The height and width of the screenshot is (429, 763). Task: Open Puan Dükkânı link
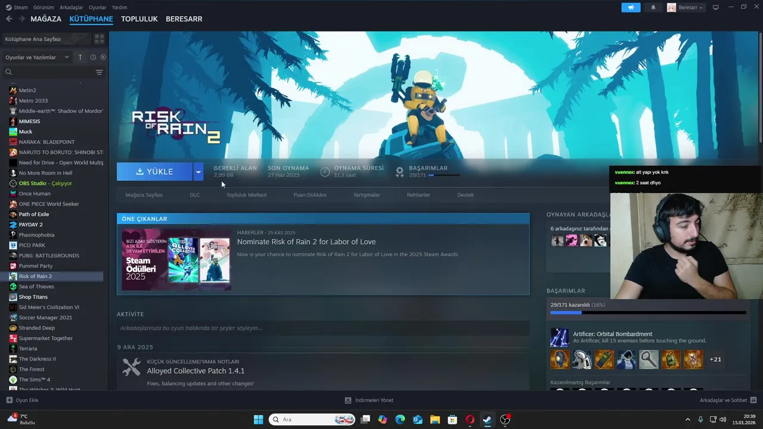click(x=310, y=195)
